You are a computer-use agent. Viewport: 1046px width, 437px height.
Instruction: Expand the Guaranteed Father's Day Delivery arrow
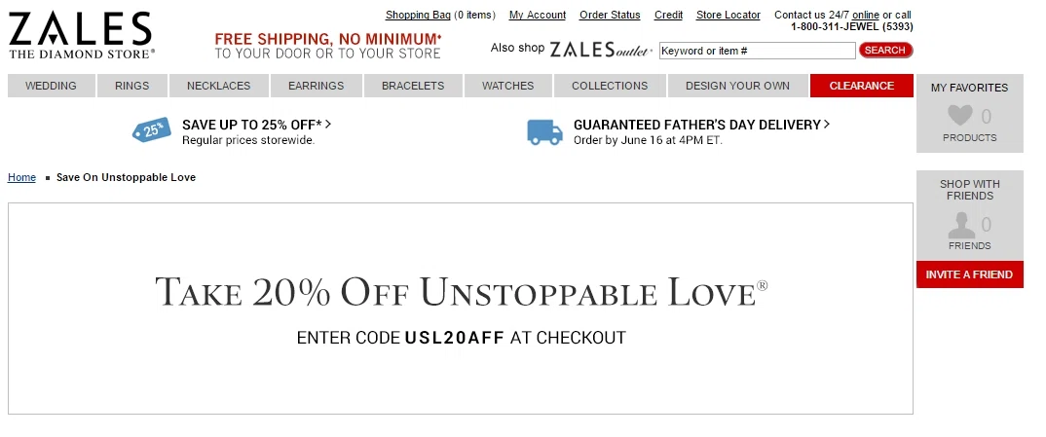827,124
